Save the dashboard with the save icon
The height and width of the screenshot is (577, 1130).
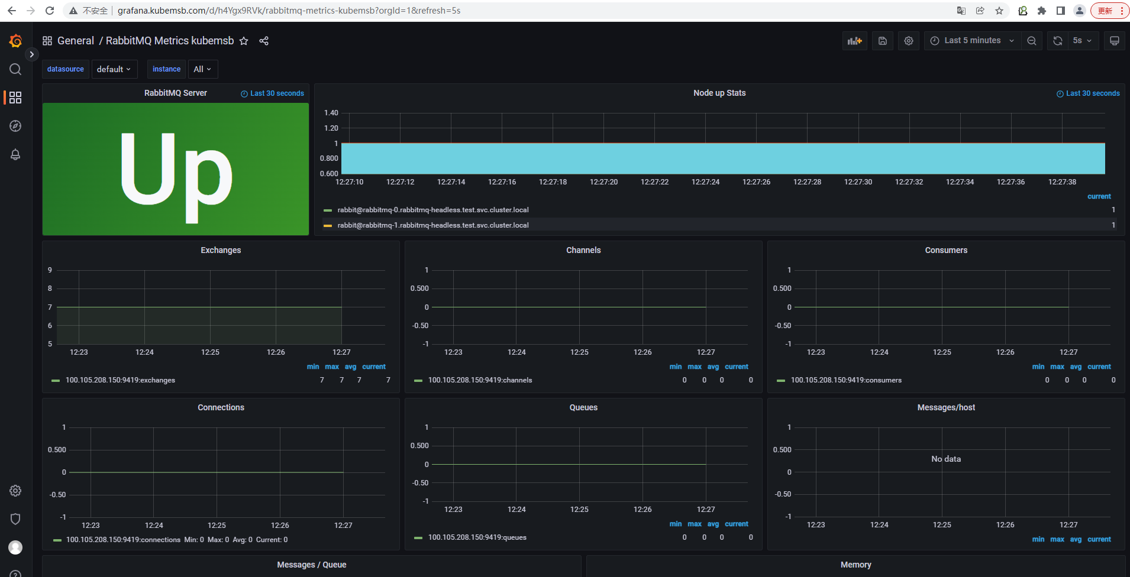click(x=882, y=41)
